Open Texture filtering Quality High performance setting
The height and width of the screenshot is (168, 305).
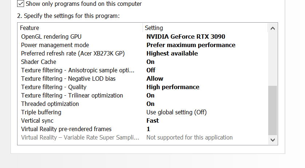[173, 87]
